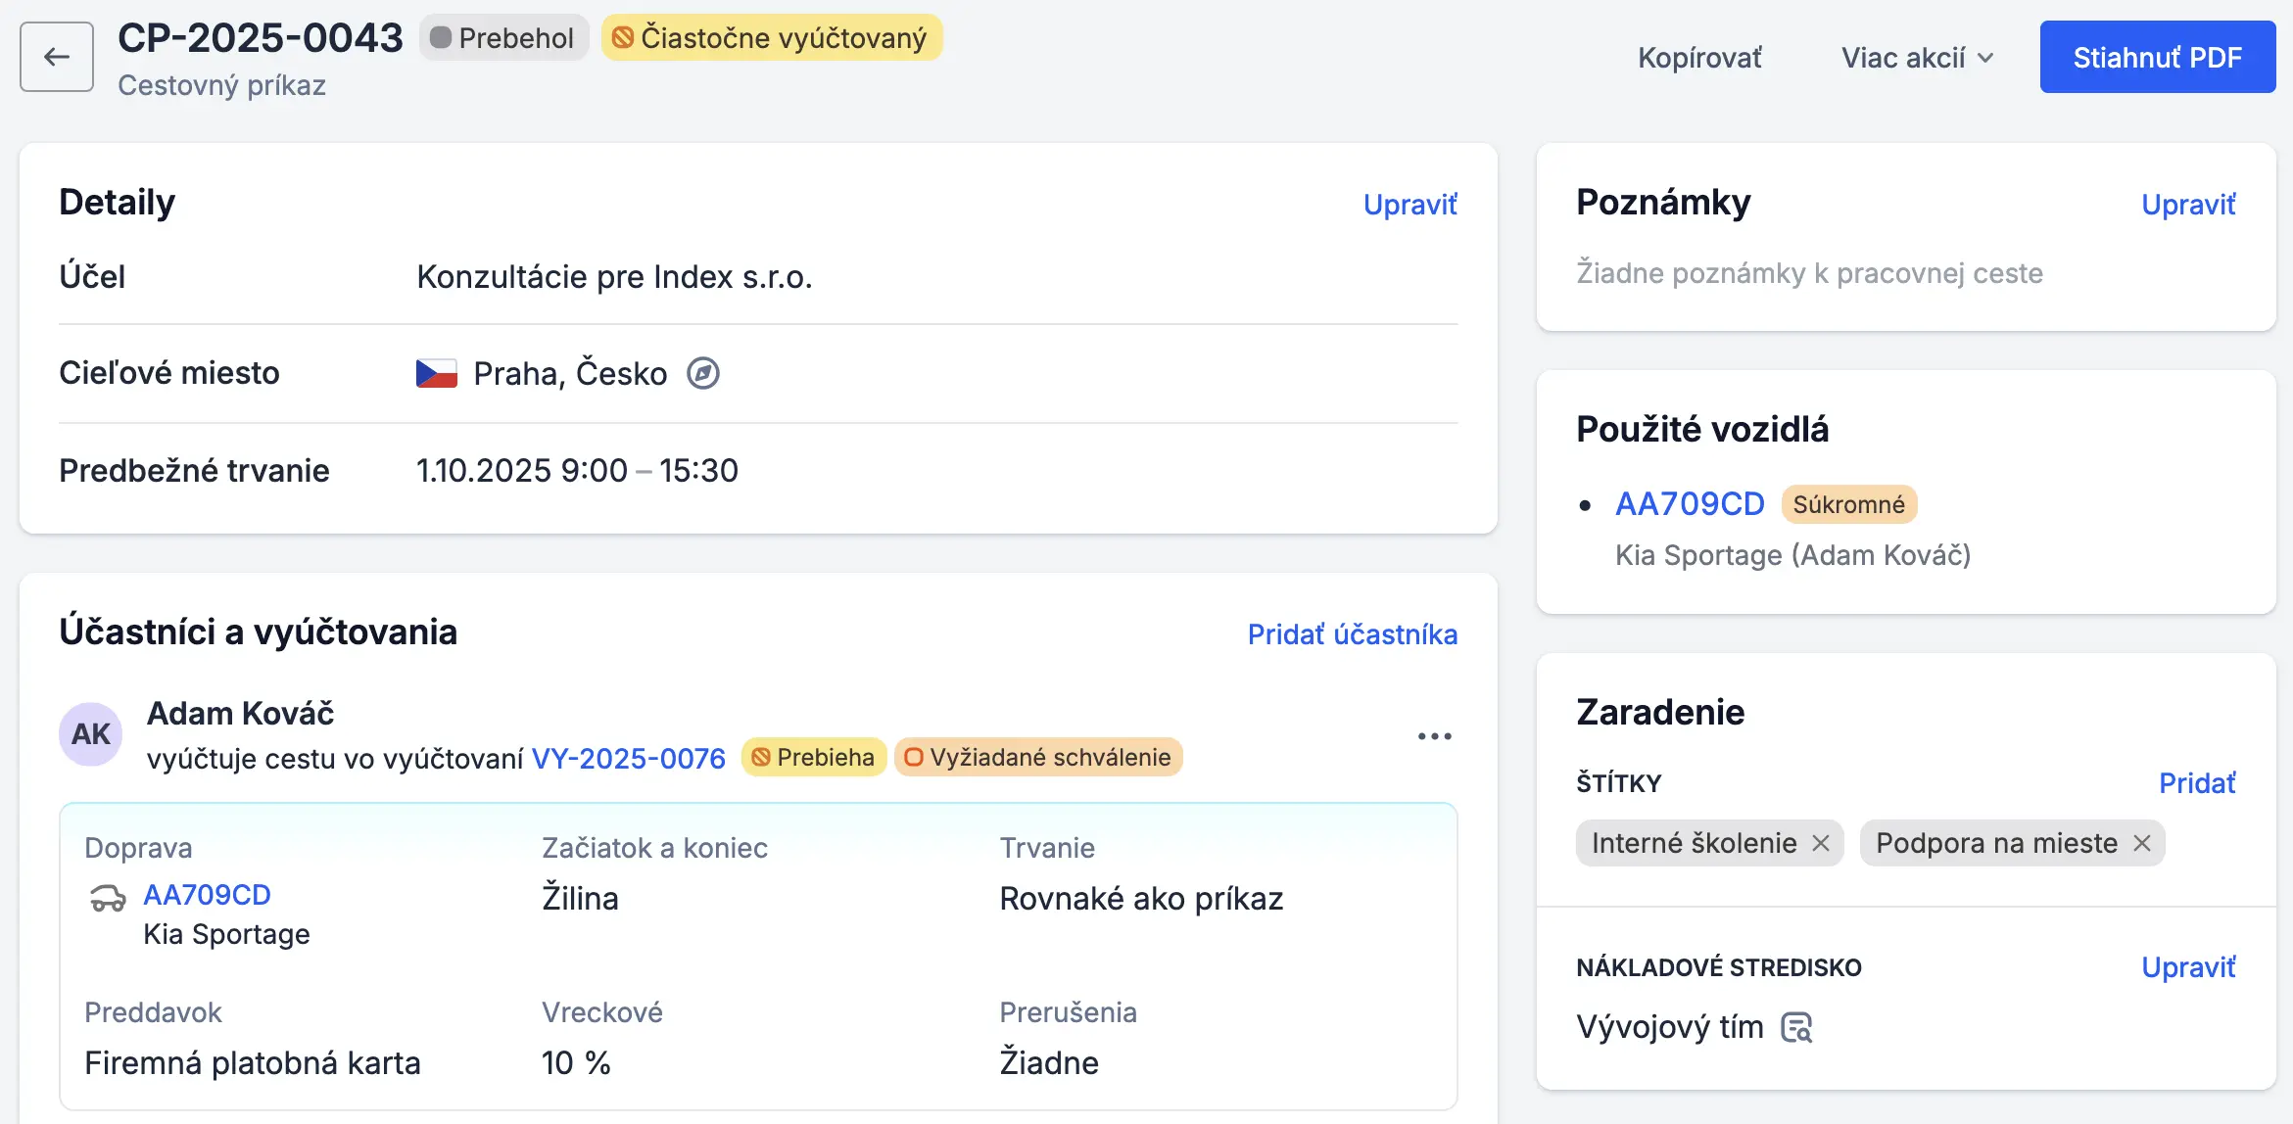Image resolution: width=2293 pixels, height=1124 pixels.
Task: Click the back arrow to leave the order
Action: click(55, 56)
